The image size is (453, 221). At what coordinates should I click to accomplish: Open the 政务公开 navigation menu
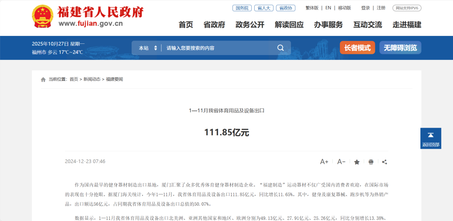[x=250, y=25]
